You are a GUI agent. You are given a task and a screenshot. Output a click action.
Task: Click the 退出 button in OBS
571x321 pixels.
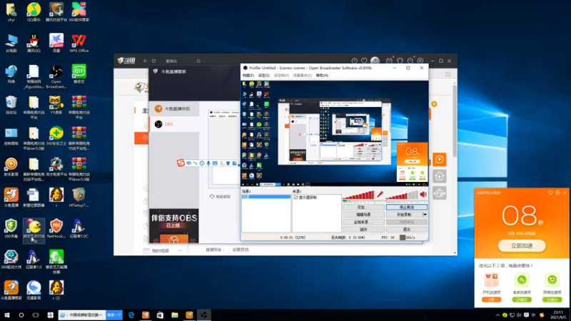pos(406,230)
